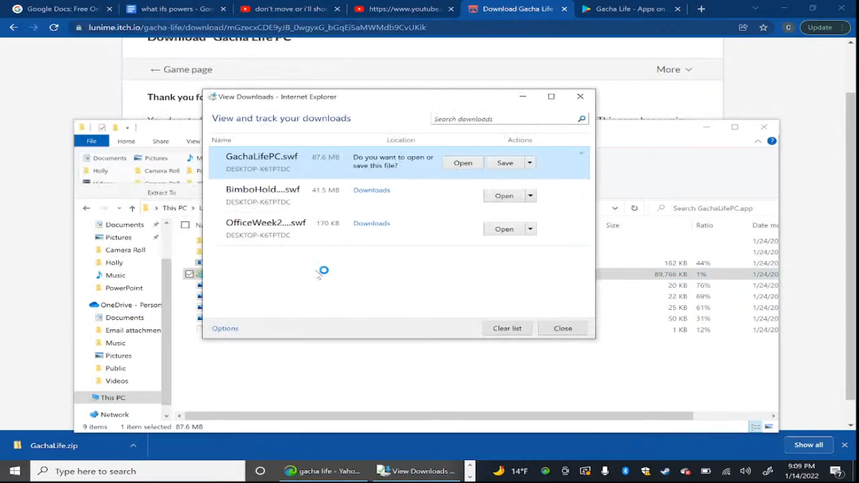
Task: Click Open for GachaLifePC.swf
Action: coord(463,162)
